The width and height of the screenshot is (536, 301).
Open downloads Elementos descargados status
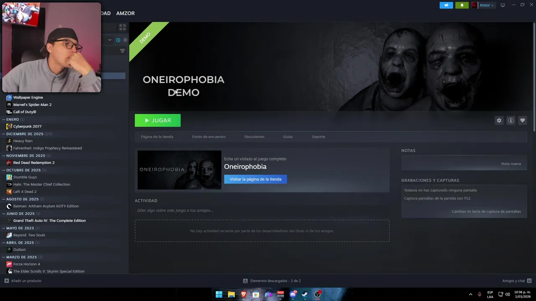[272, 281]
